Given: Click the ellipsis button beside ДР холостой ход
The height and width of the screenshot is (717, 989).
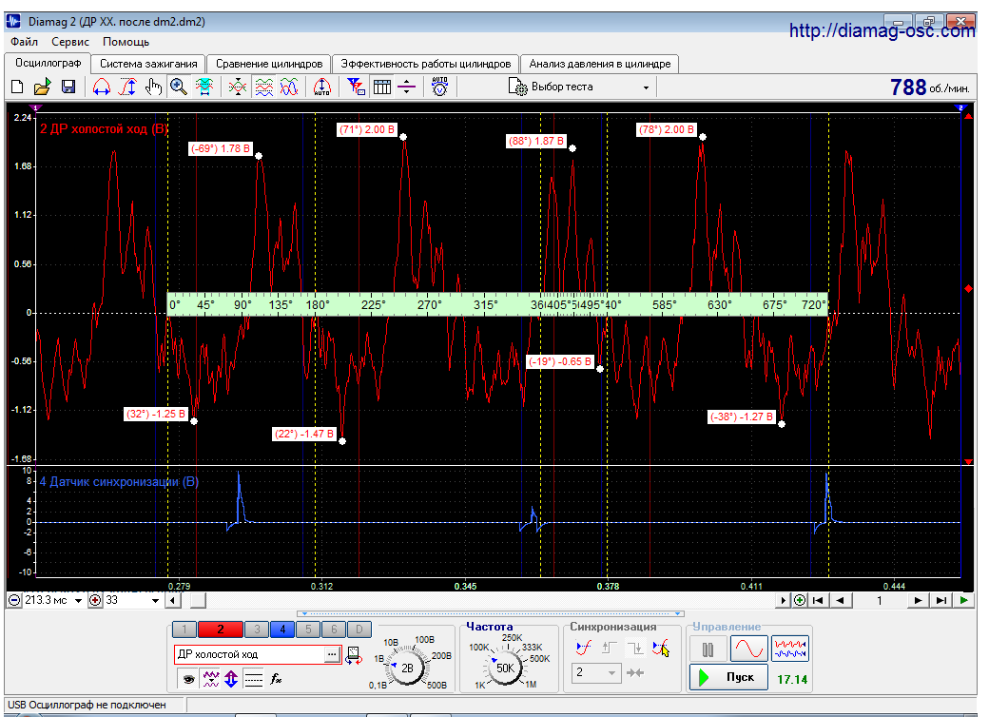Looking at the screenshot, I should pyautogui.click(x=333, y=654).
